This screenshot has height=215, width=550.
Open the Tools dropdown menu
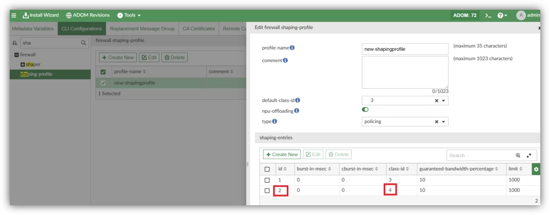pyautogui.click(x=129, y=16)
